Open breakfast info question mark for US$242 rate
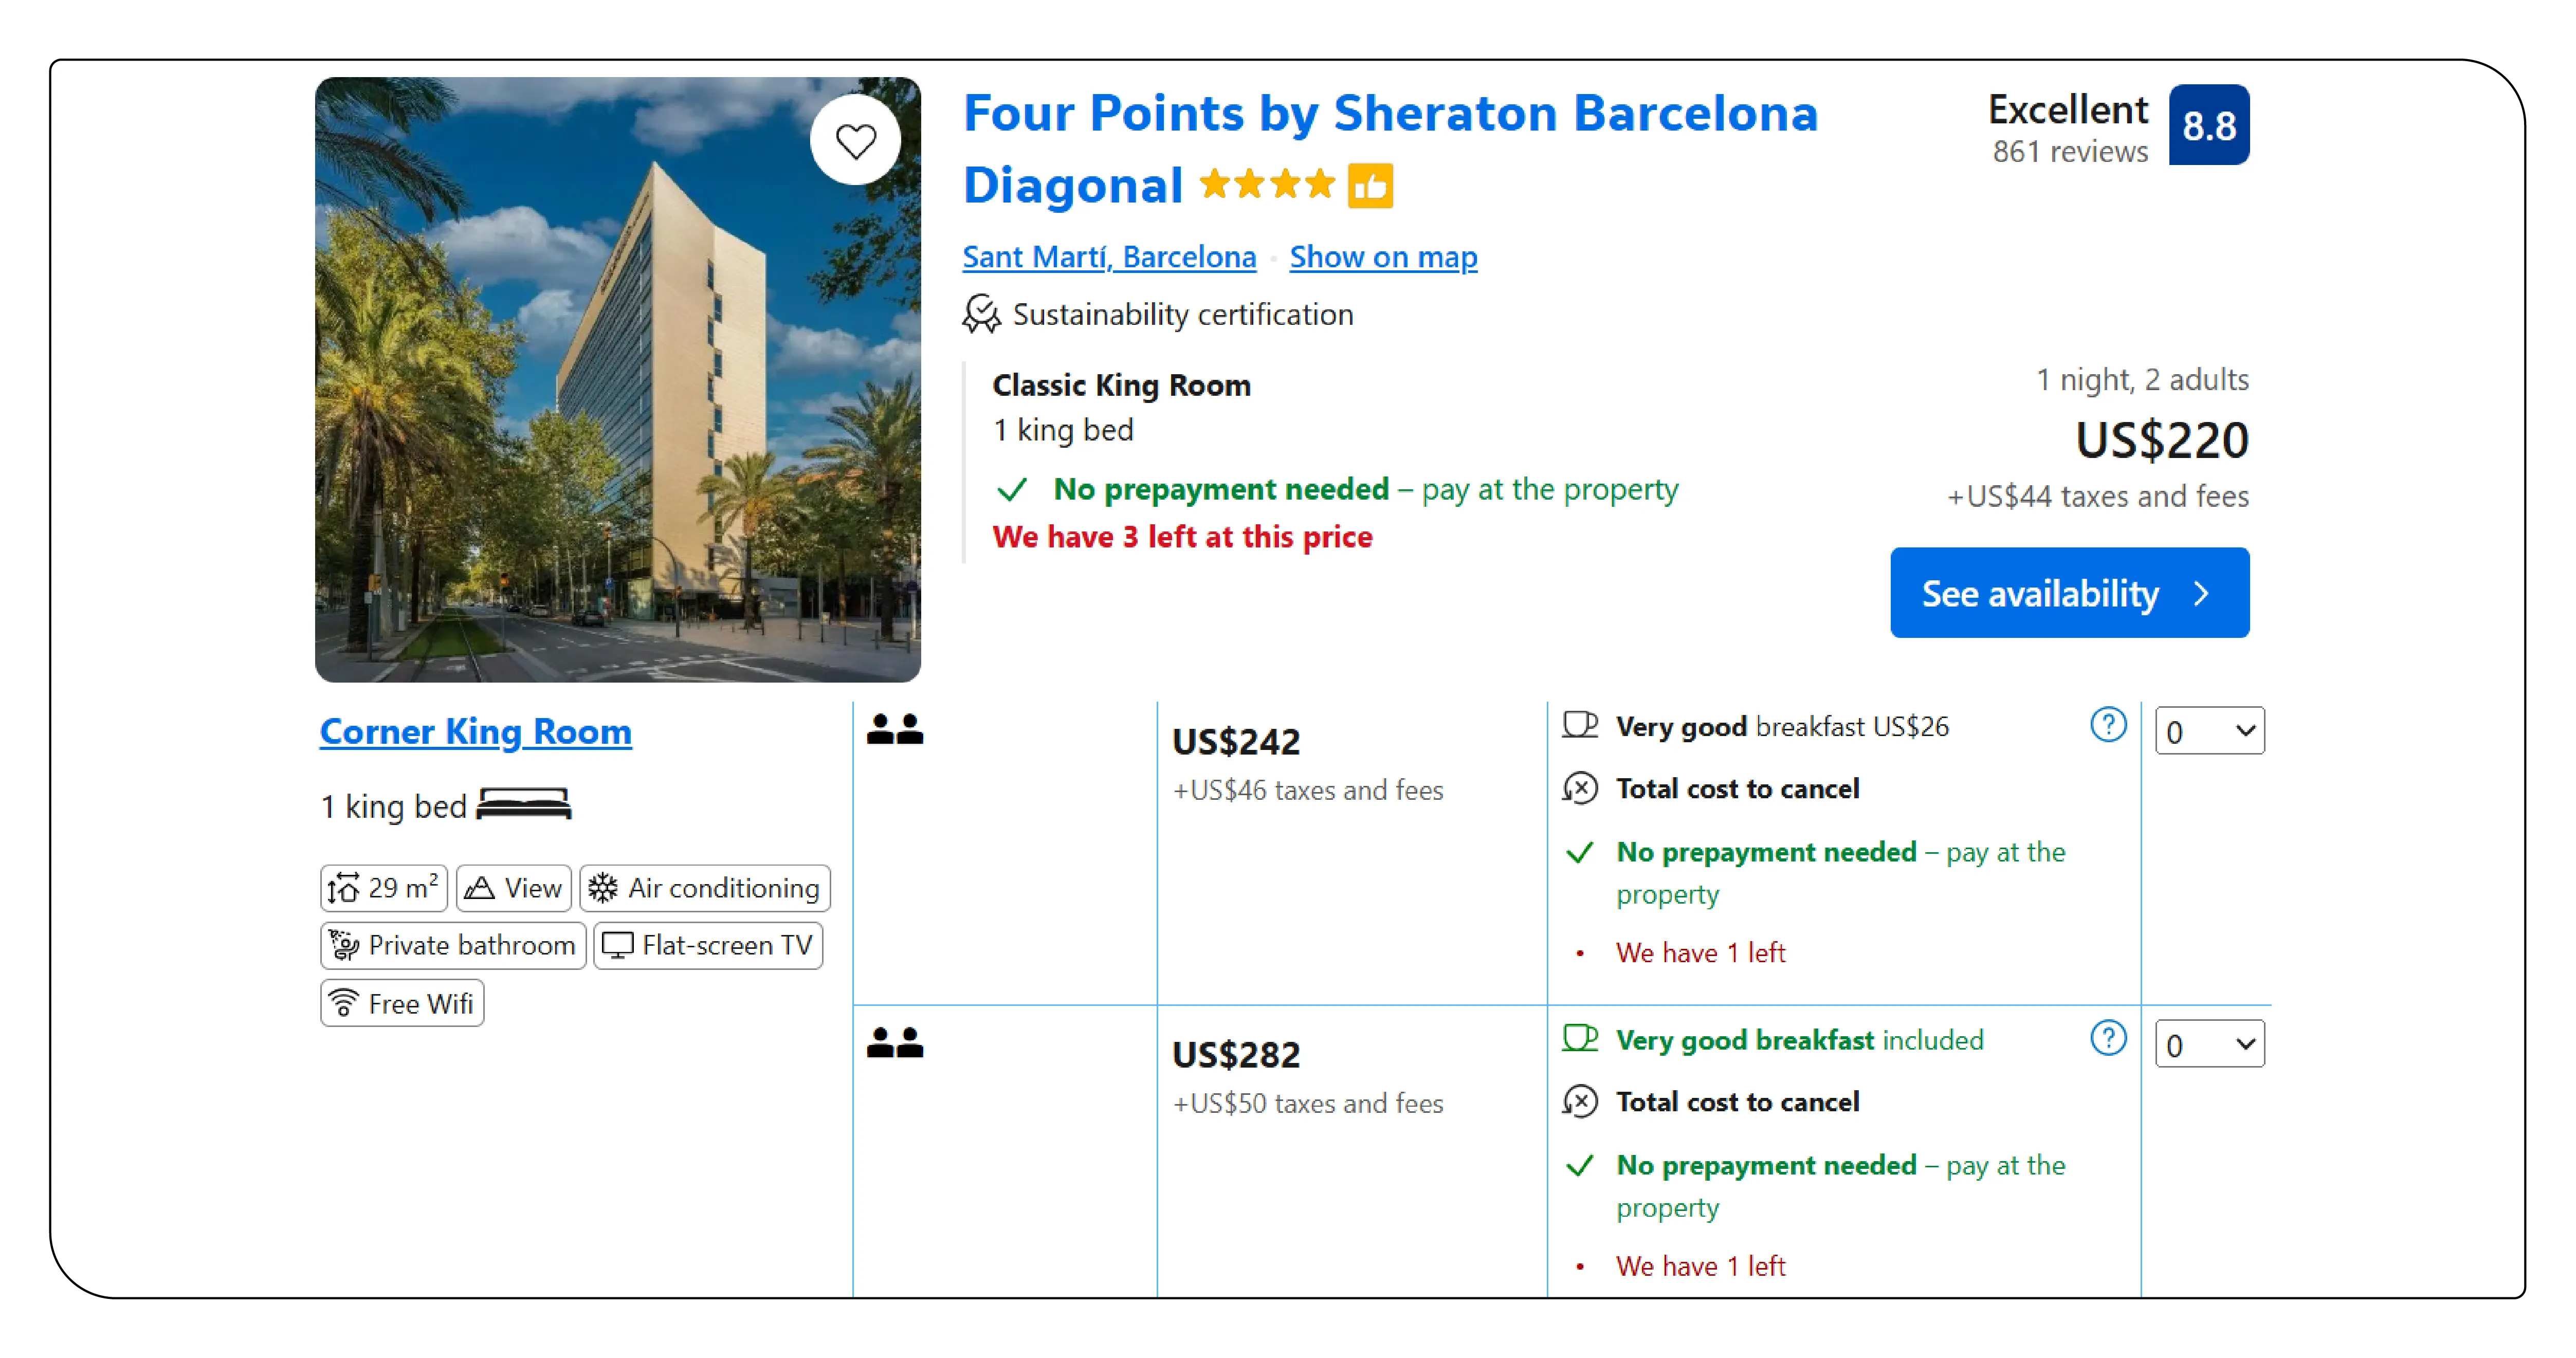The width and height of the screenshot is (2576, 1358). click(2108, 725)
